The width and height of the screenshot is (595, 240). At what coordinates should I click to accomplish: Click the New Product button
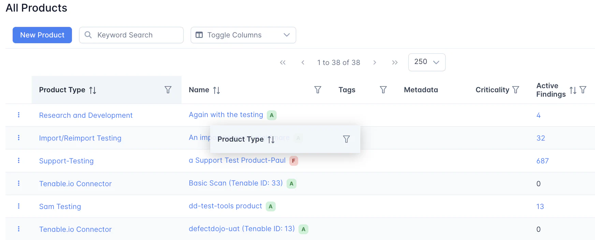coord(42,35)
